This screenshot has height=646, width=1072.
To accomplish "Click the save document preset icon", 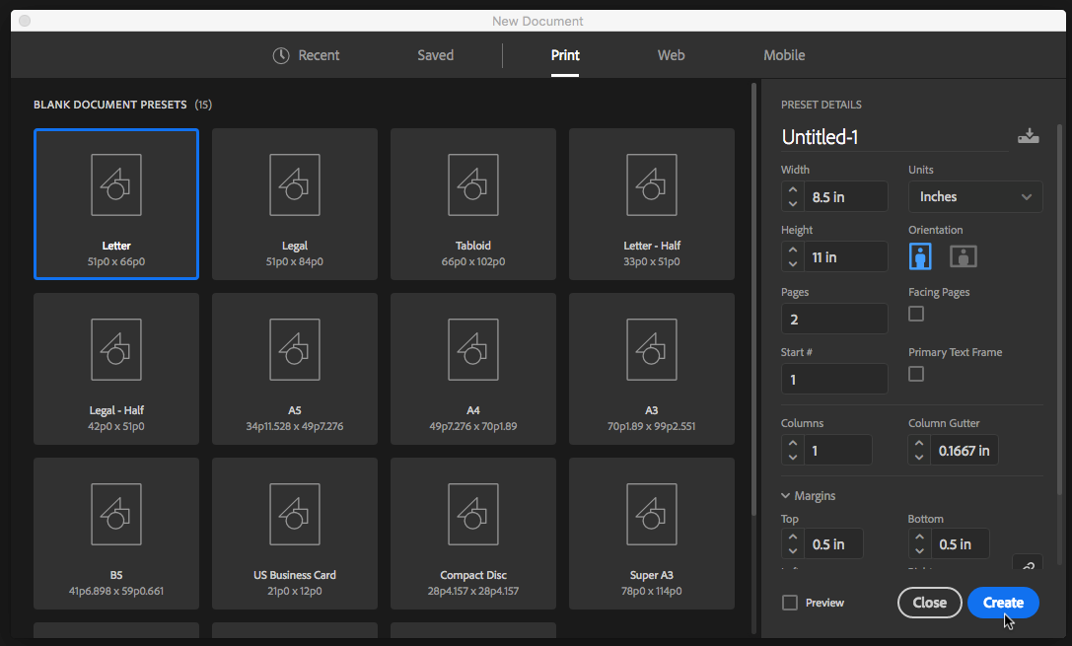I will [x=1028, y=137].
